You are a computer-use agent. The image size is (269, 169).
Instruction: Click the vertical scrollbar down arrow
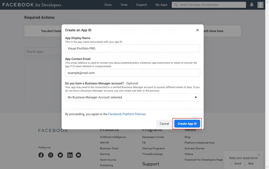267,167
